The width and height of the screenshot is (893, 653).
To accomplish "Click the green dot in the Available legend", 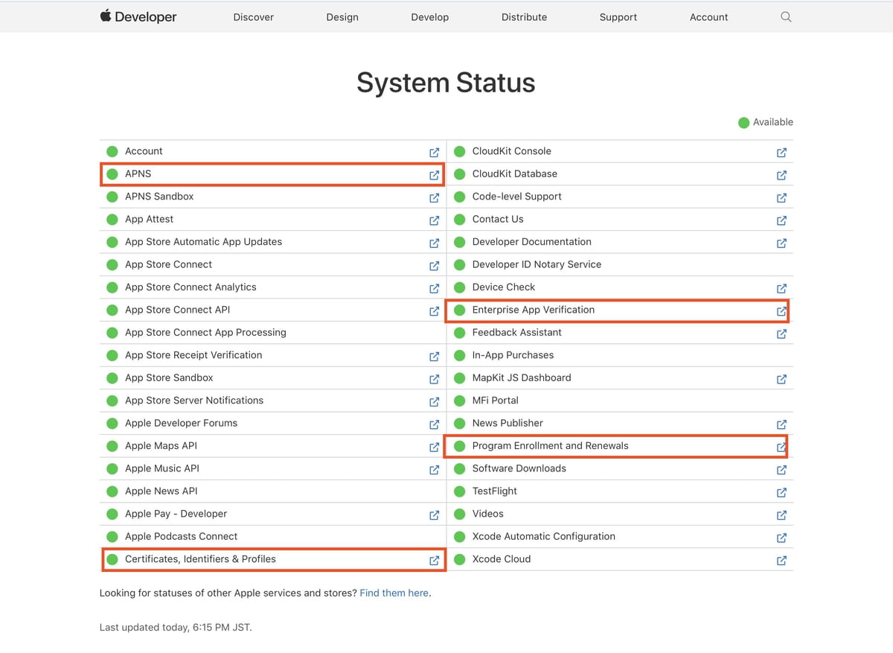I will point(743,123).
